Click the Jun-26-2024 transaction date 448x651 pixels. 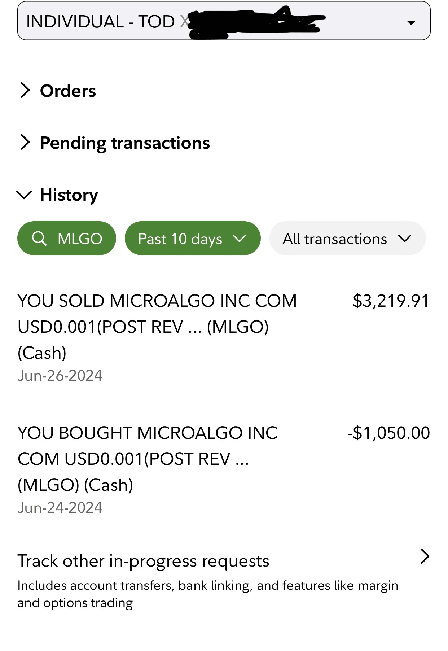coord(60,376)
